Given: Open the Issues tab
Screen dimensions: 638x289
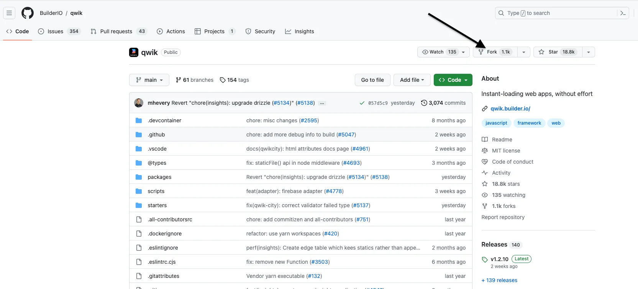Looking at the screenshot, I should pyautogui.click(x=59, y=31).
